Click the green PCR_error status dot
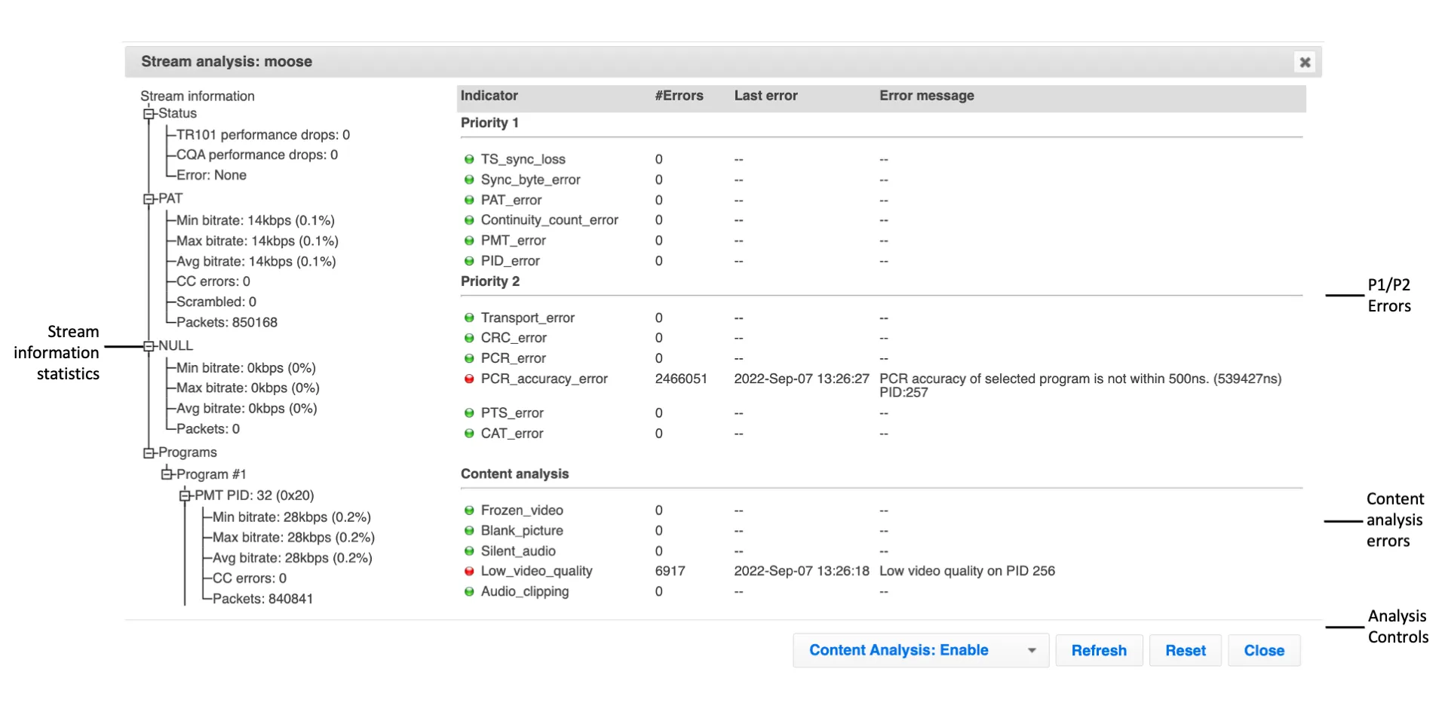This screenshot has width=1448, height=727. (x=469, y=358)
